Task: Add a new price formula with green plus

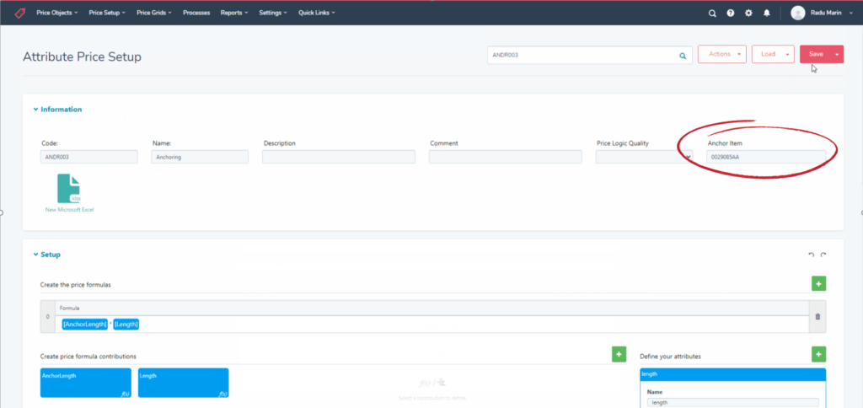Action: coord(818,284)
